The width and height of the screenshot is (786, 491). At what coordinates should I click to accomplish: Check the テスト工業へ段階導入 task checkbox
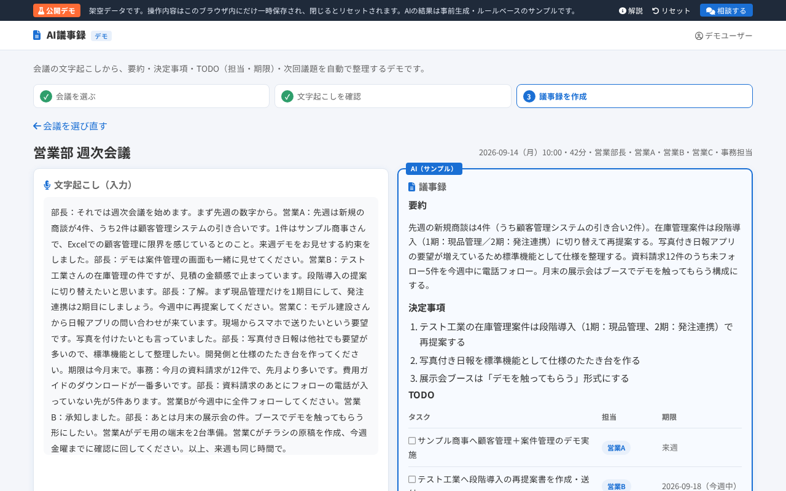pos(412,479)
